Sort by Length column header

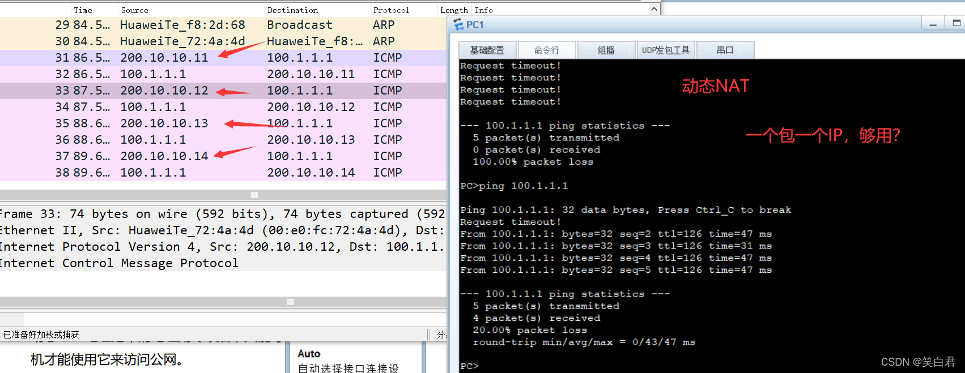click(454, 10)
